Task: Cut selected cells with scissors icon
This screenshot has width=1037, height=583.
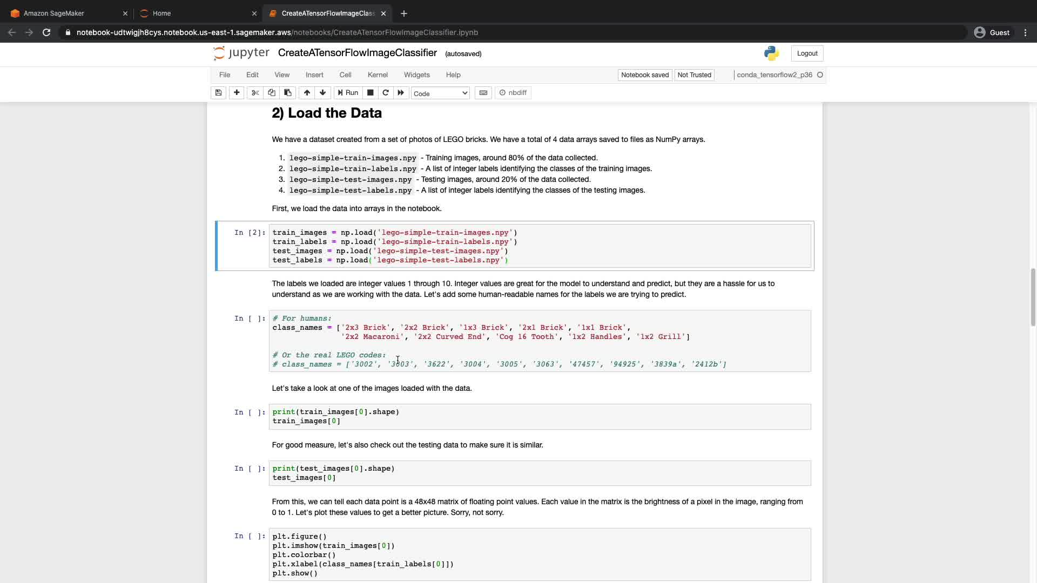Action: point(255,93)
